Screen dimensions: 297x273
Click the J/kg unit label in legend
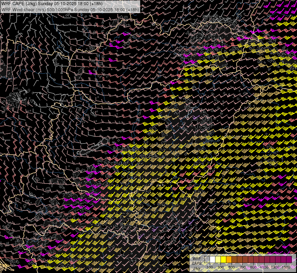pyautogui.click(x=197, y=268)
